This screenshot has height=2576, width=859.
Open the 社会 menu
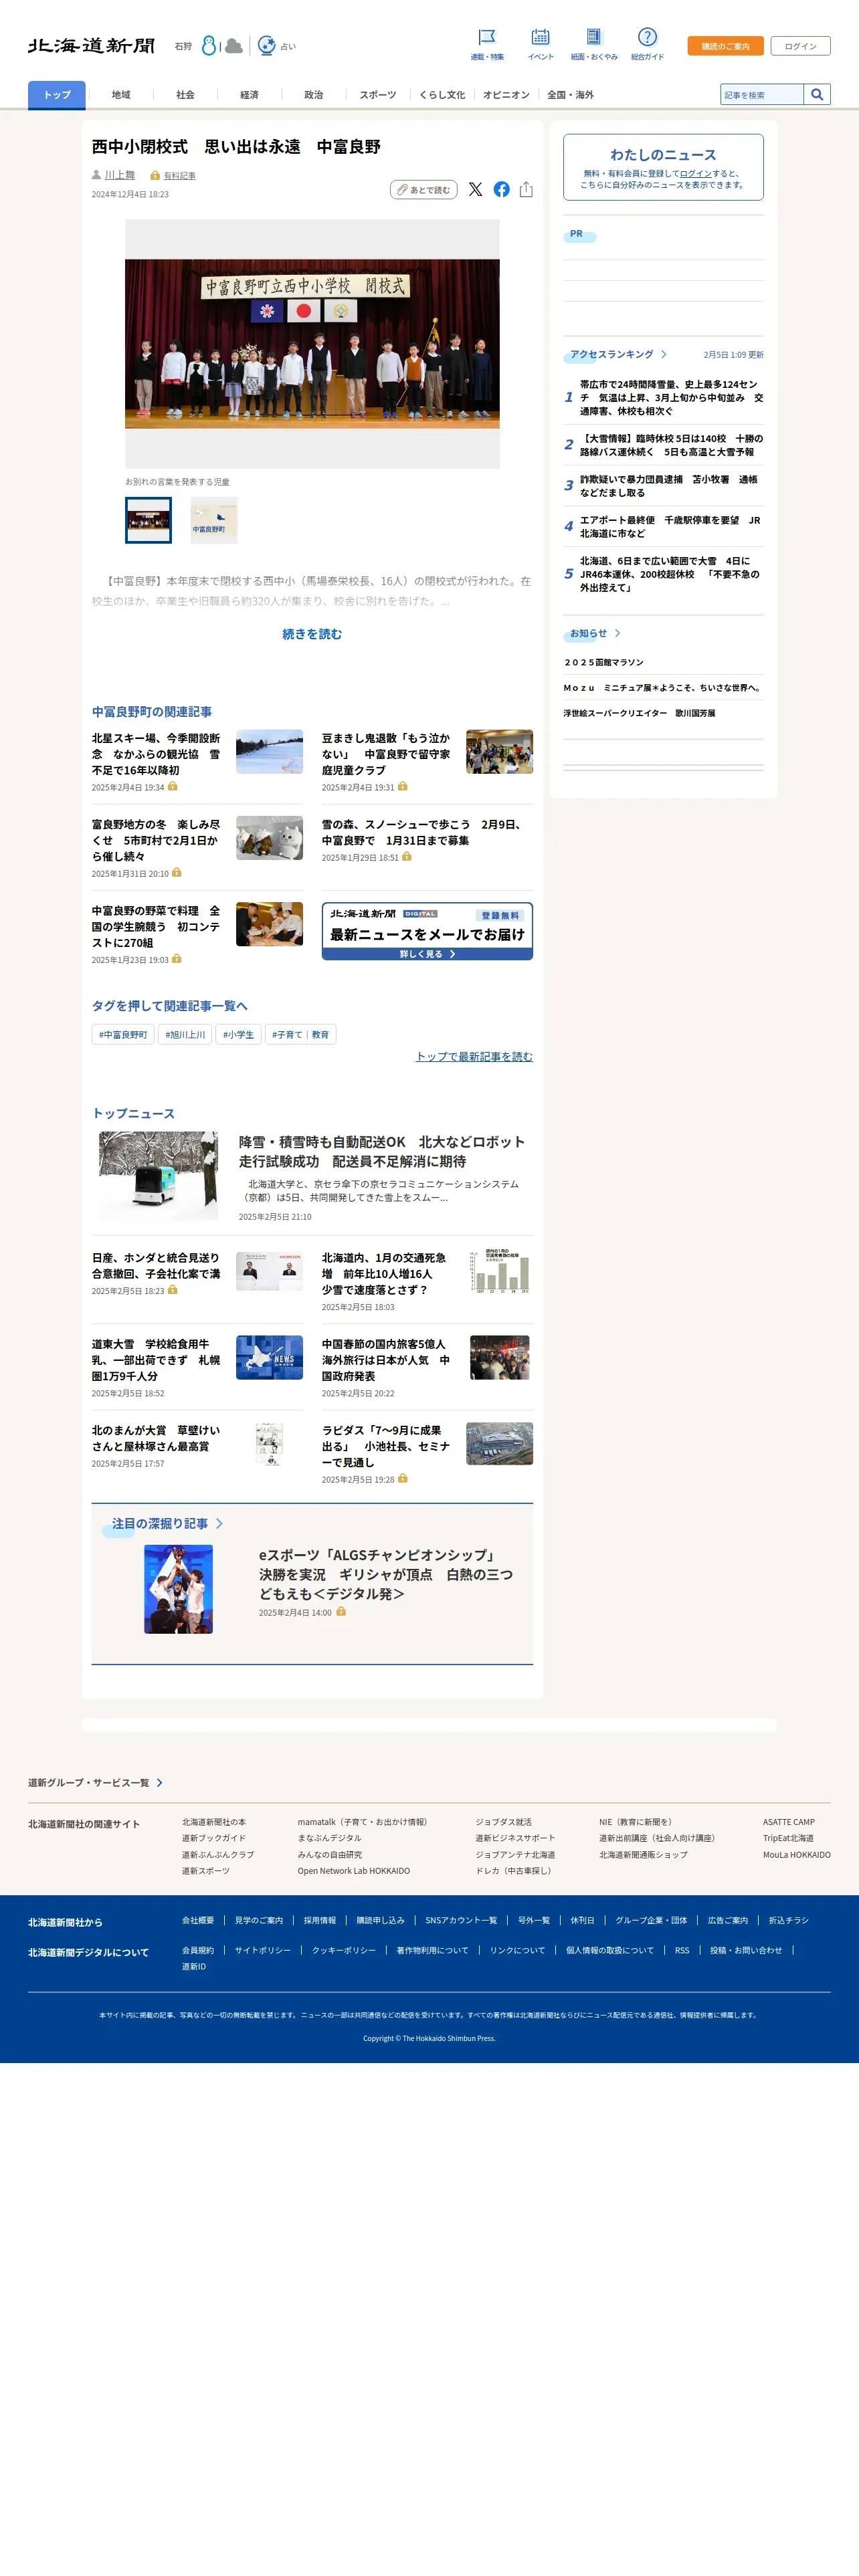pyautogui.click(x=185, y=95)
